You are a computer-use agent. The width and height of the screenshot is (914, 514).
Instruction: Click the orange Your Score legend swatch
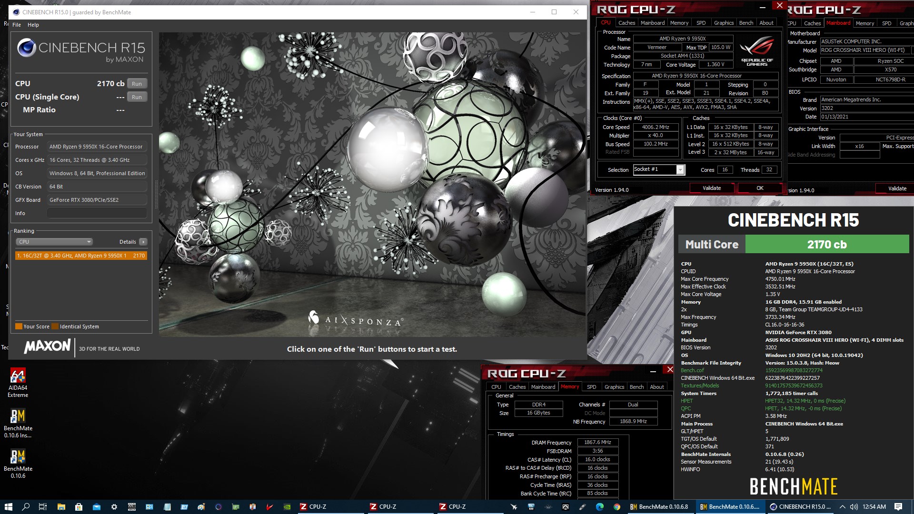[x=19, y=326]
